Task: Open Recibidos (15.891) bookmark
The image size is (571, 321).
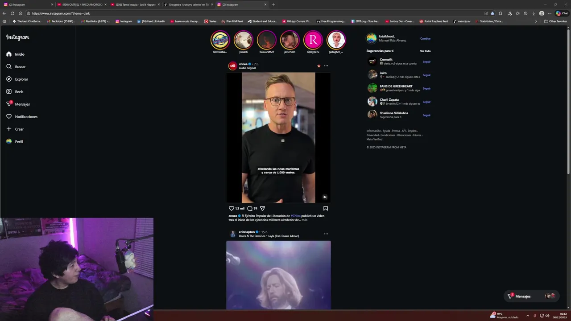Action: (x=61, y=21)
